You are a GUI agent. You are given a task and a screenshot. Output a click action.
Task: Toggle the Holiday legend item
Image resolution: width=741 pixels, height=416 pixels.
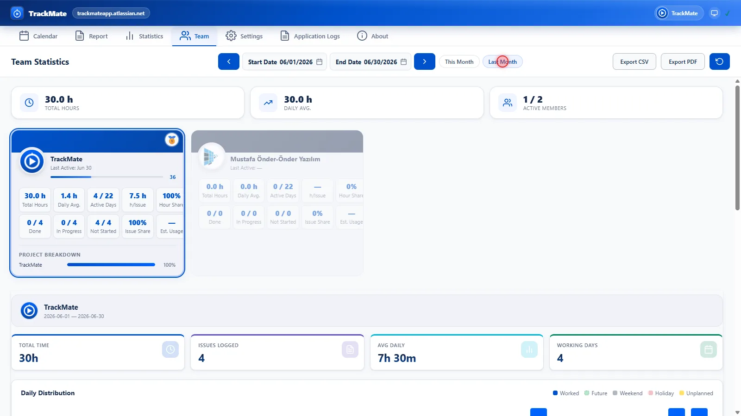tap(661, 393)
